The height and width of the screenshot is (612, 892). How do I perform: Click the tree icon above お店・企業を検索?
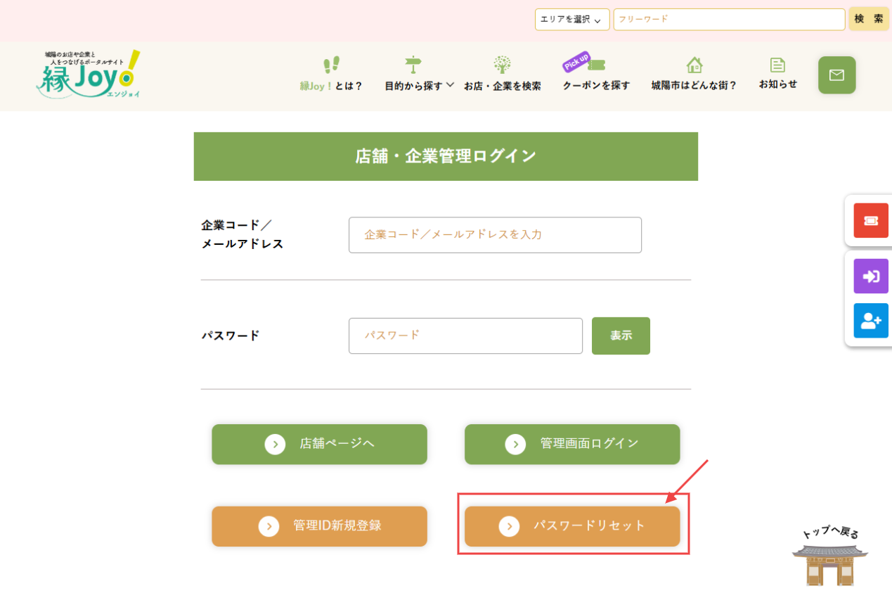(502, 64)
